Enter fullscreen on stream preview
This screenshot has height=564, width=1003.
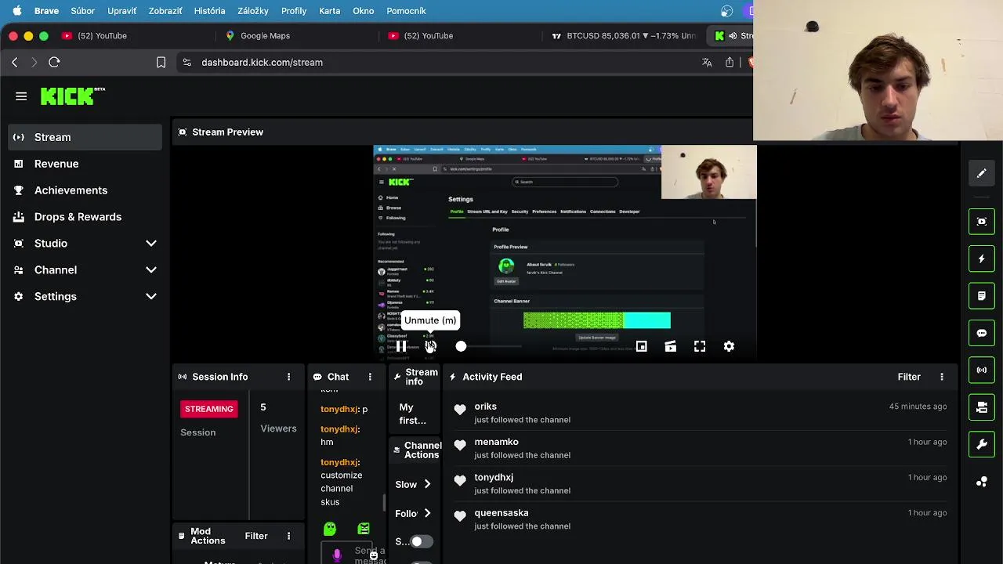coord(700,346)
